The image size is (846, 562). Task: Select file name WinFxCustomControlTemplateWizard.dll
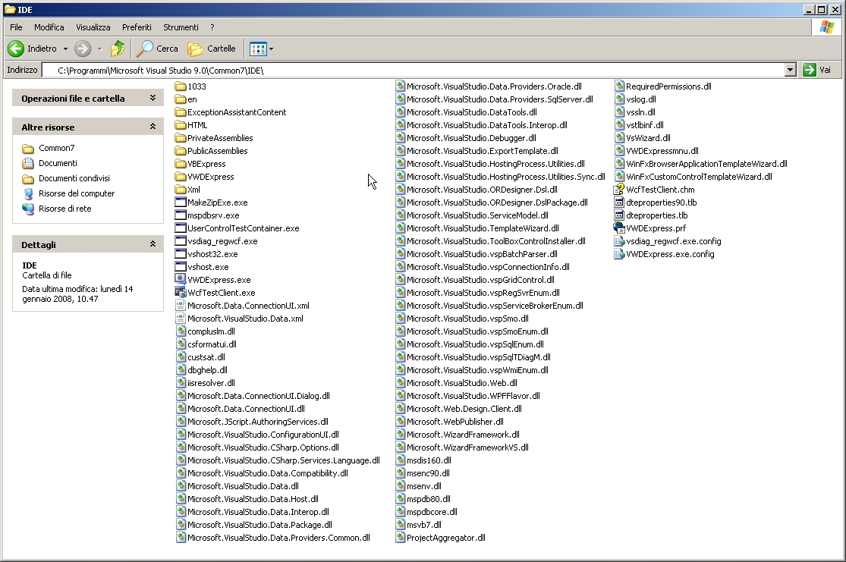(699, 177)
